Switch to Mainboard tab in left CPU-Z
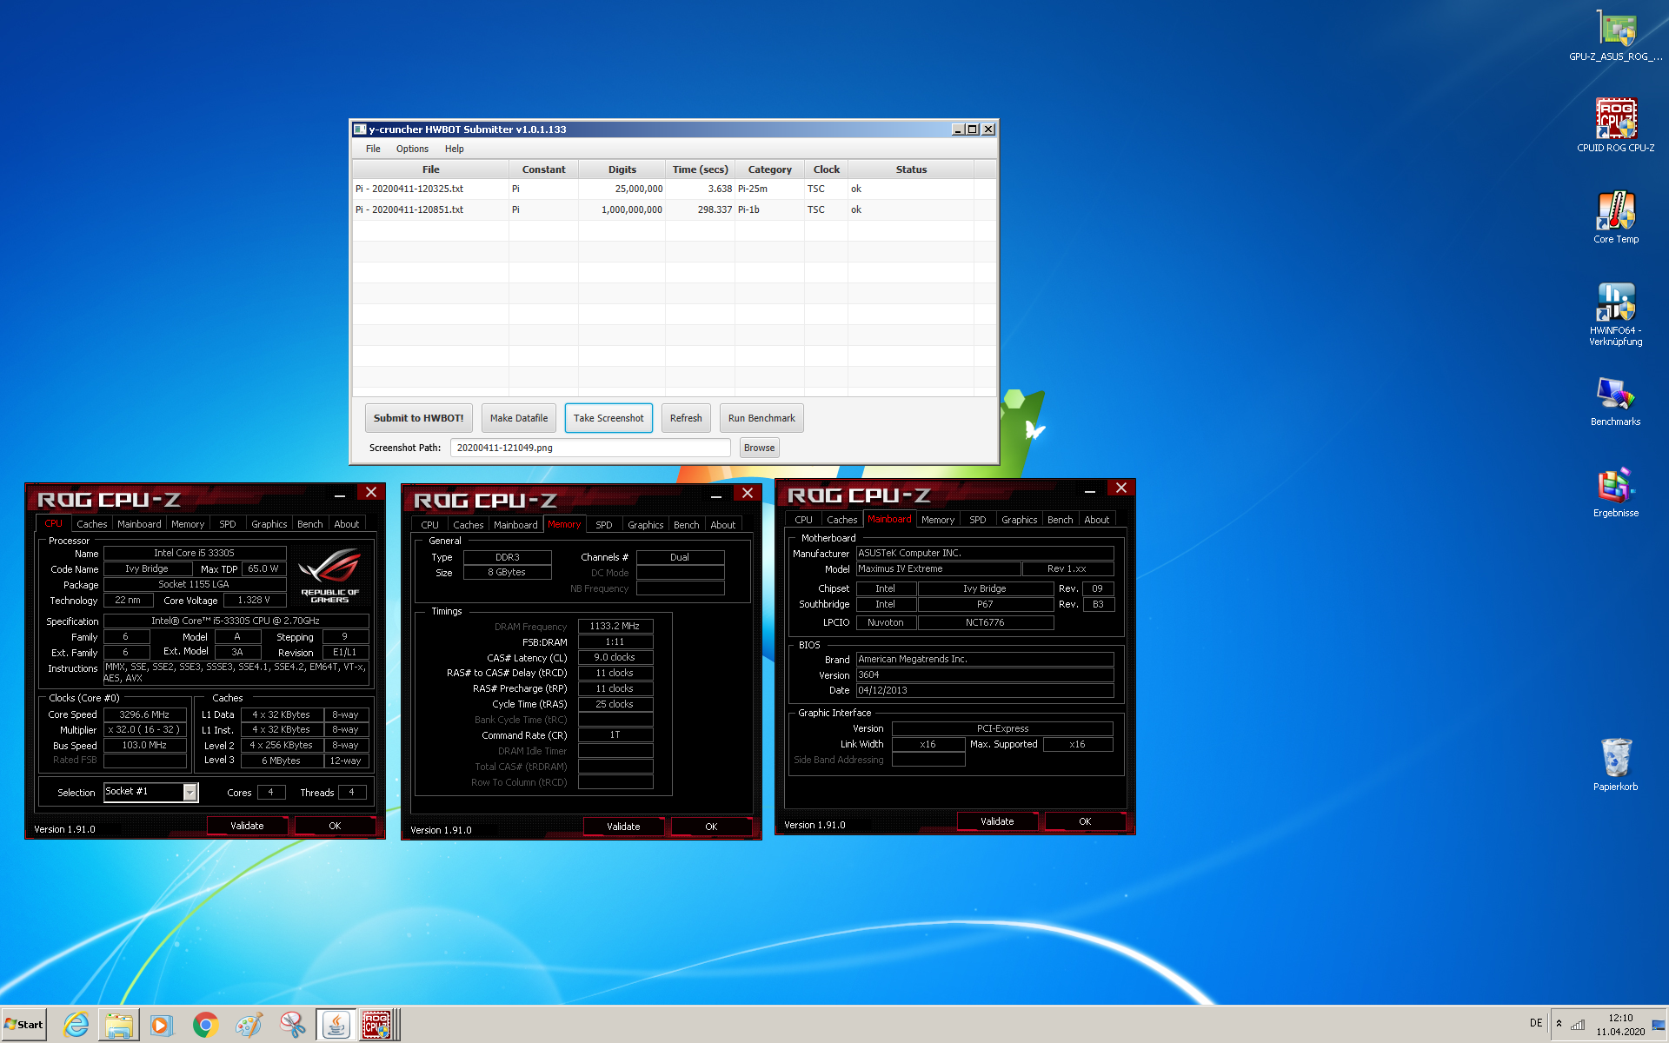Screen dimensions: 1669x1043 pos(139,524)
